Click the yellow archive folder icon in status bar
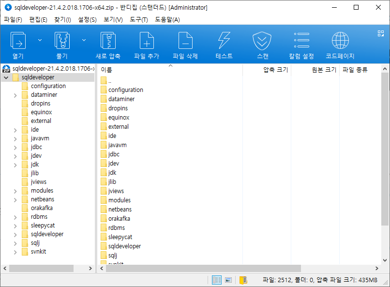 tap(243, 280)
